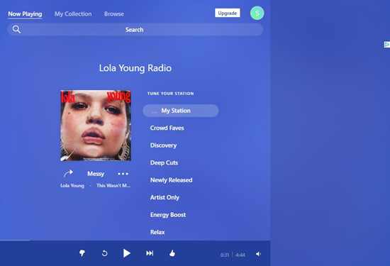Open the Lola Young album artwork
Screen dimensions: 390x266
[x=96, y=126]
